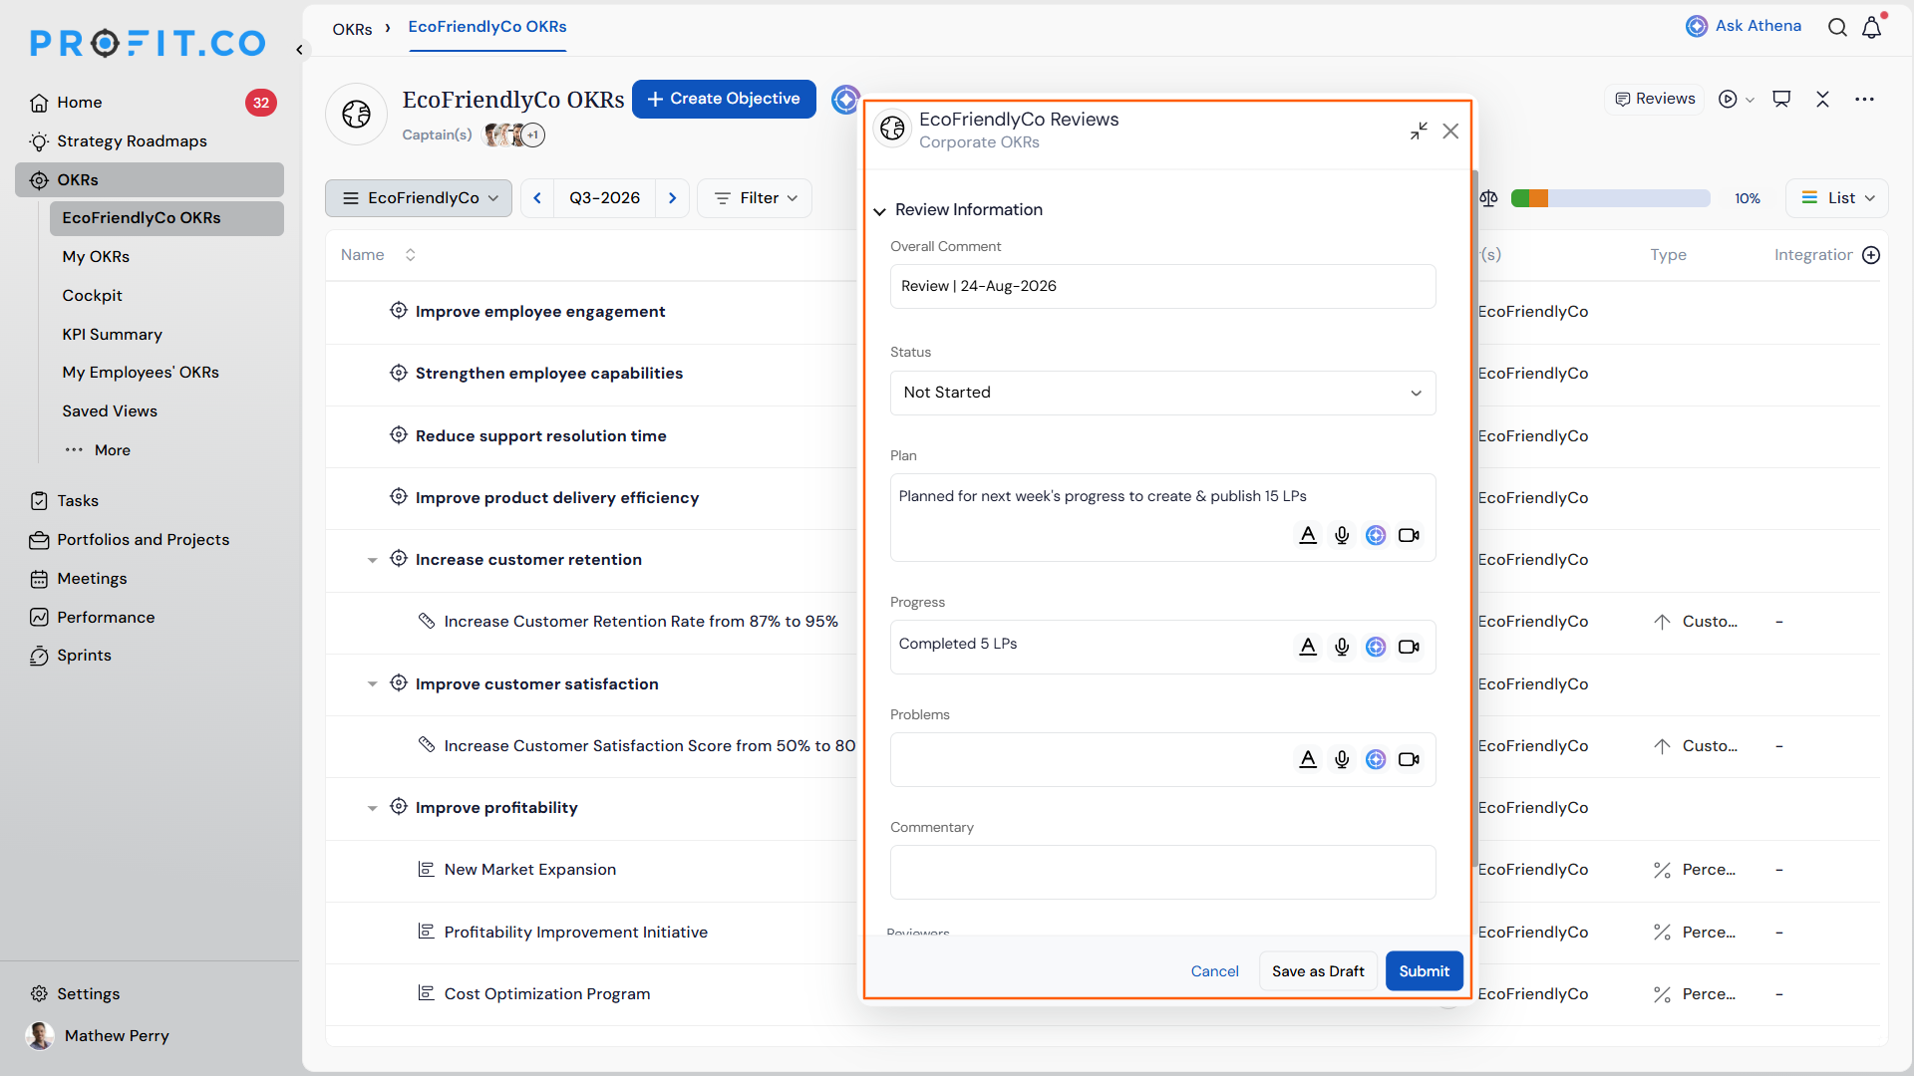Viewport: 1914px width, 1076px height.
Task: Click the Create Objective button
Action: click(x=724, y=99)
